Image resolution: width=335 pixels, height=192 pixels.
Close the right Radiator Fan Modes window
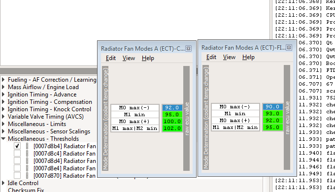point(289,48)
